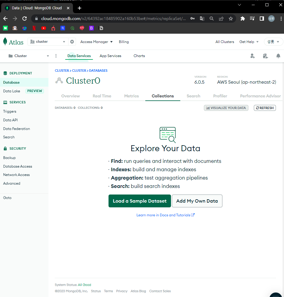Screen dimensions: 284x297
Task: Click the password key icon in address bar
Action: (x=193, y=19)
